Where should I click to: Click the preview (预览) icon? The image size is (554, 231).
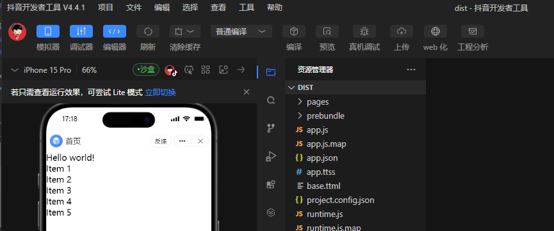[327, 31]
